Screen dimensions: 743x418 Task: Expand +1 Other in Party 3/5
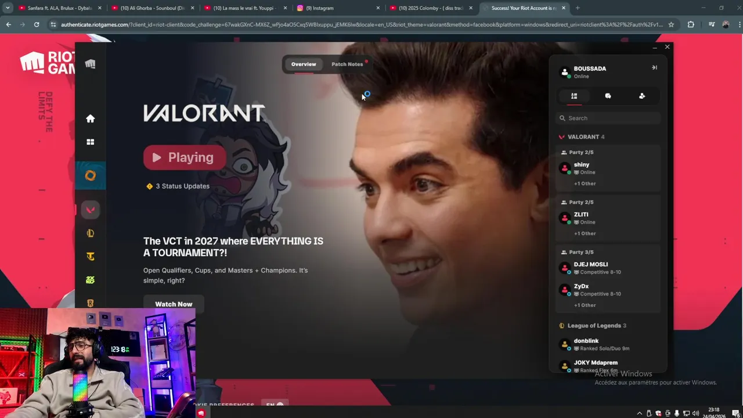[x=585, y=305]
